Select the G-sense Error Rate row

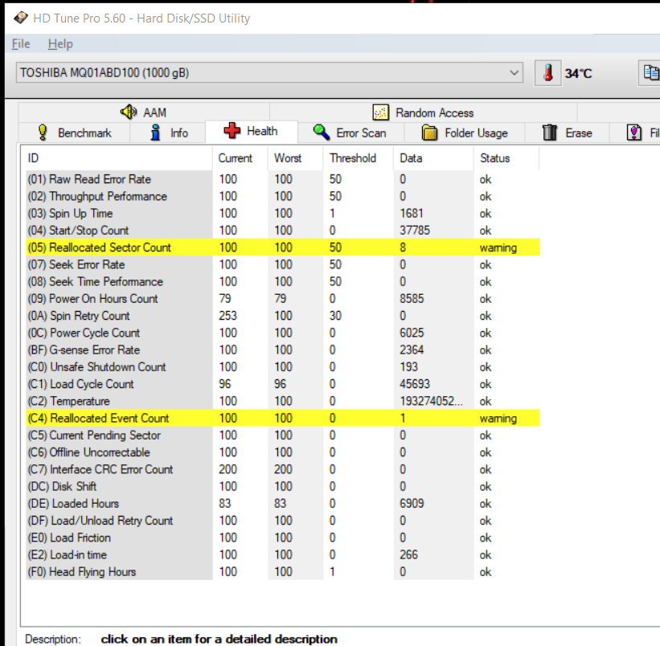tap(282, 350)
